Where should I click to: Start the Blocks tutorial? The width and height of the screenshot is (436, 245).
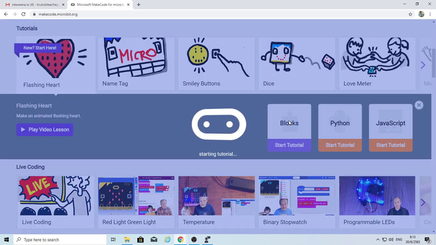click(x=289, y=145)
